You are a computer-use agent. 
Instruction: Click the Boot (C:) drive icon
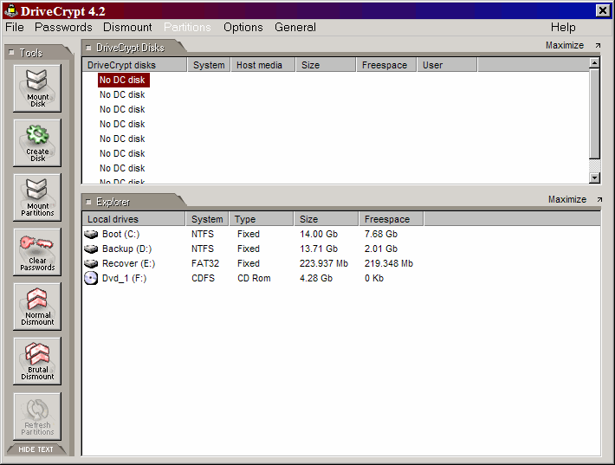click(91, 235)
